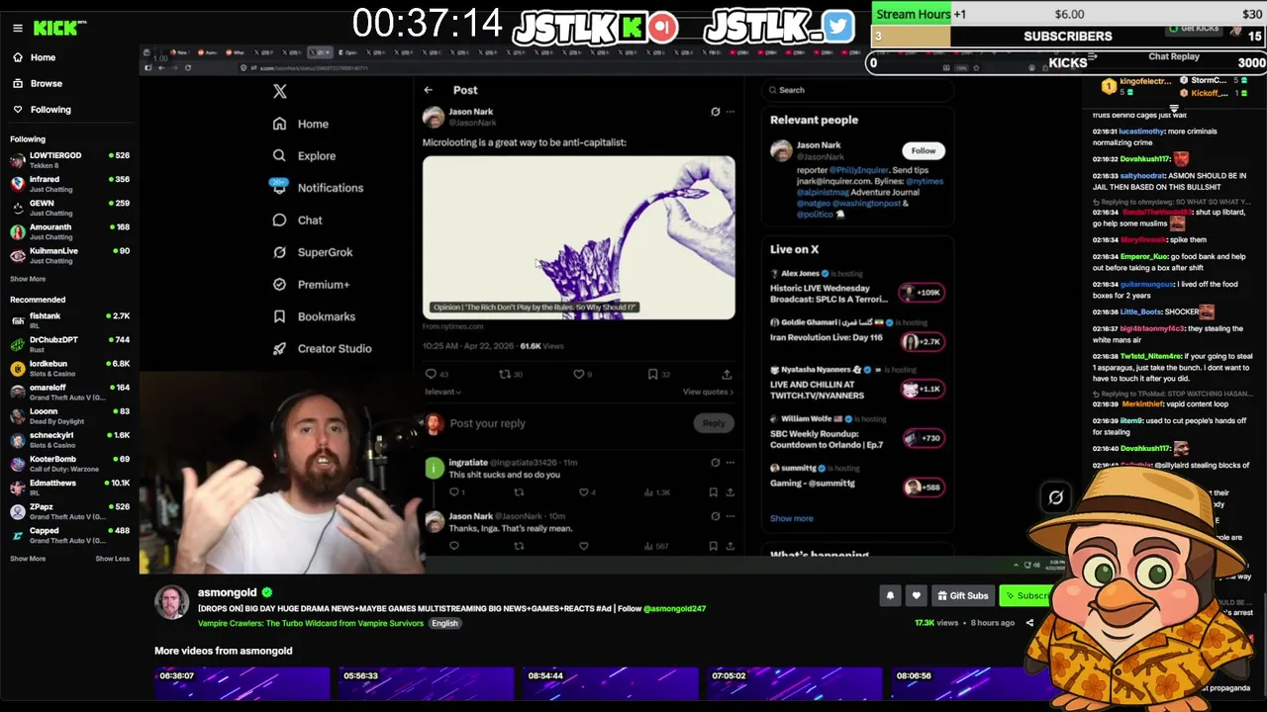
Task: Open Relevant reply sort dropdown
Action: (442, 392)
